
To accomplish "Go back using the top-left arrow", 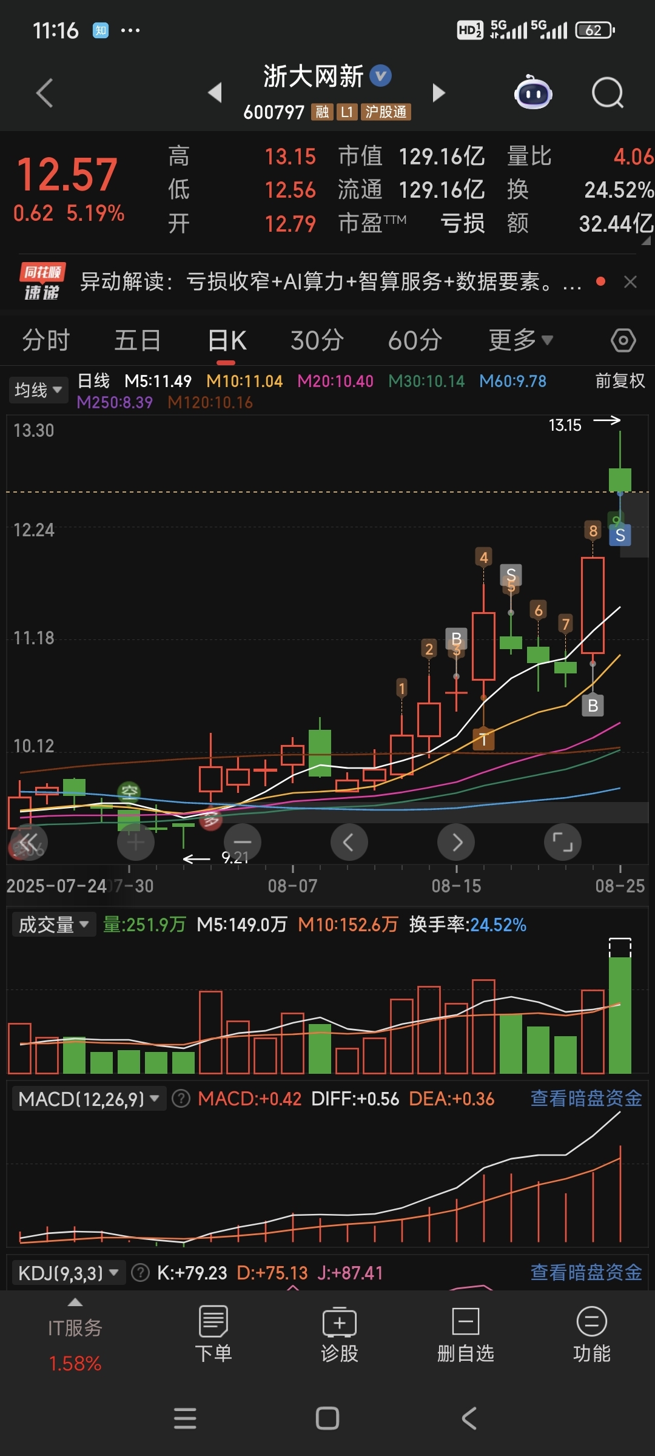I will [45, 93].
